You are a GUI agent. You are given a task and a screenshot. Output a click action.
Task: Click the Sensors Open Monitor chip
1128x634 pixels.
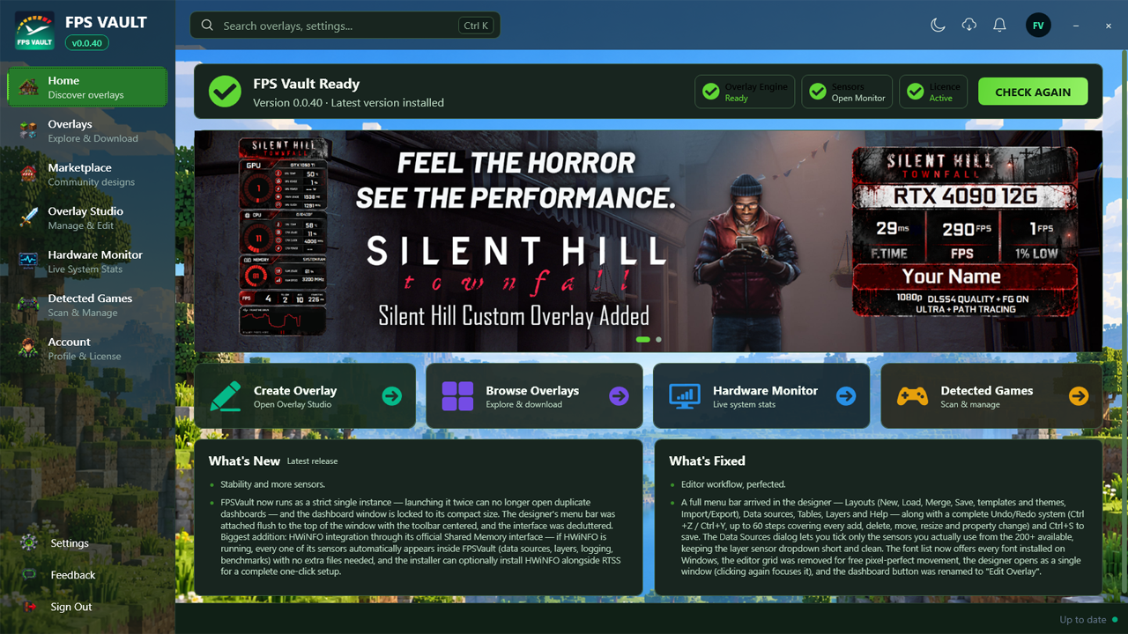click(847, 92)
